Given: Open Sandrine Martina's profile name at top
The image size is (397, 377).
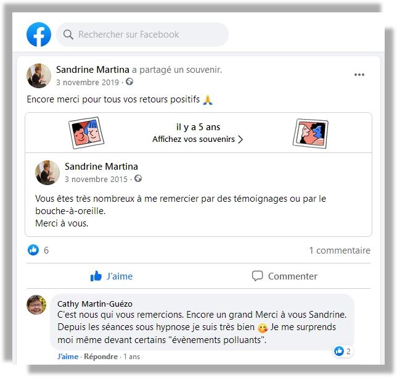Looking at the screenshot, I should click(x=92, y=70).
